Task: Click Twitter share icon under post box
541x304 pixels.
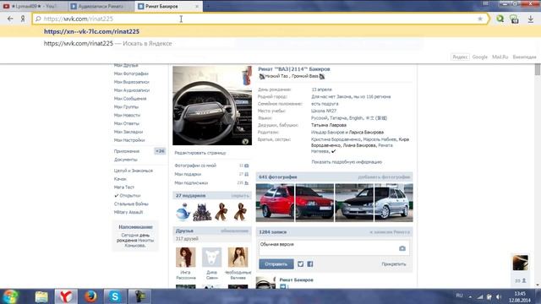Action: [301, 264]
